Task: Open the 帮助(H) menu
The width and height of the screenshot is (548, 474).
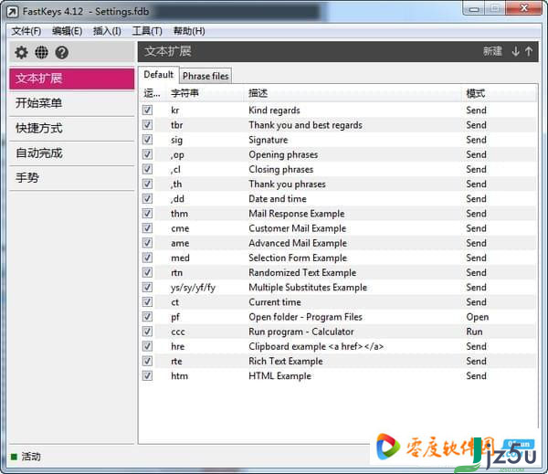Action: pos(189,31)
